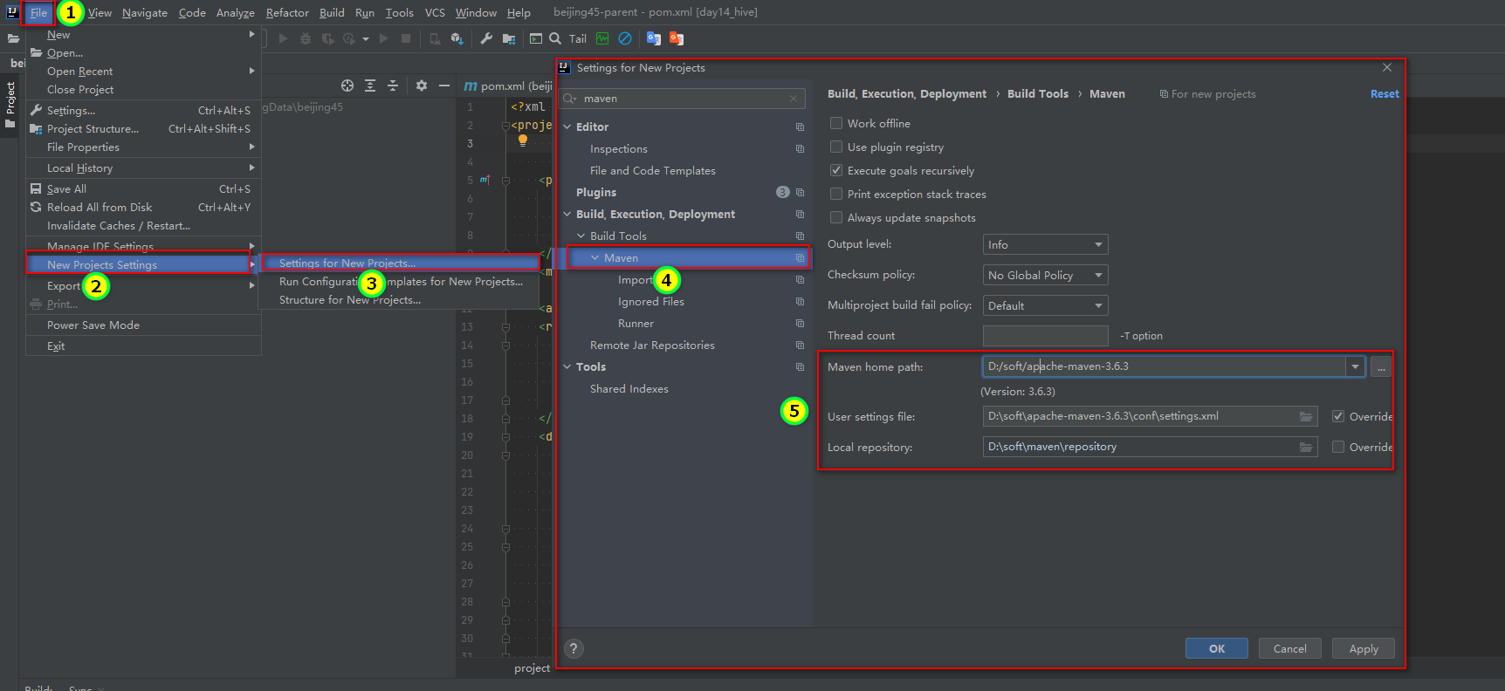Click the Apply button
The height and width of the screenshot is (691, 1505).
[1364, 648]
